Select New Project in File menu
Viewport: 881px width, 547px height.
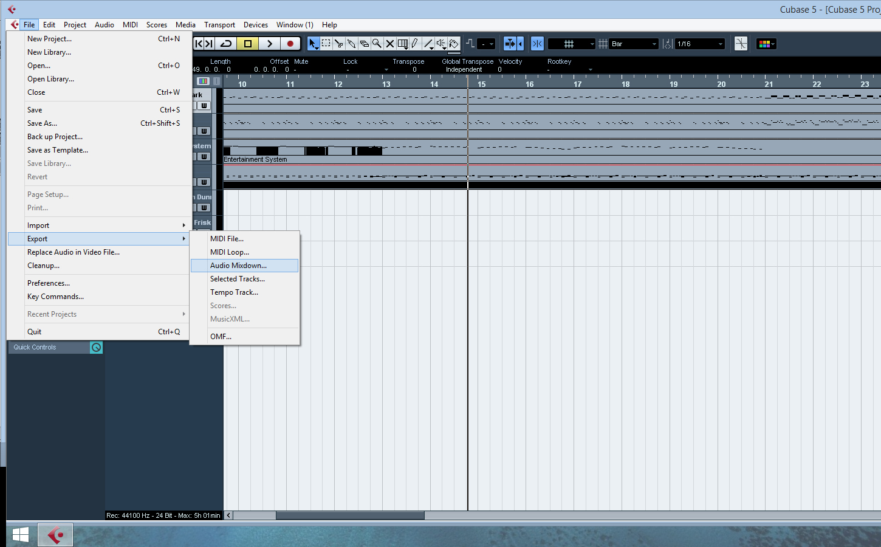click(x=99, y=39)
